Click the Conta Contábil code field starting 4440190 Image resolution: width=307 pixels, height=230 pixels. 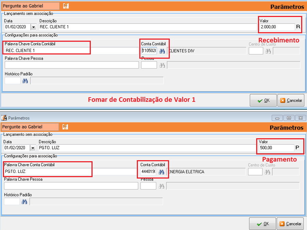click(148, 172)
